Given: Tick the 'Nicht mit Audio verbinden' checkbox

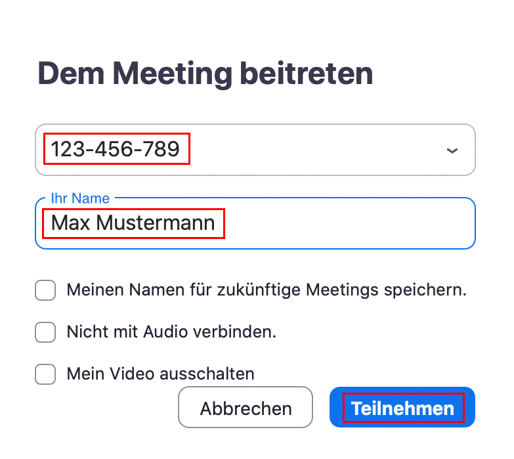Looking at the screenshot, I should [45, 332].
